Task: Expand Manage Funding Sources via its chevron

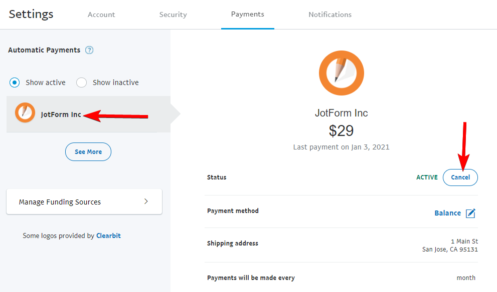Action: point(146,201)
